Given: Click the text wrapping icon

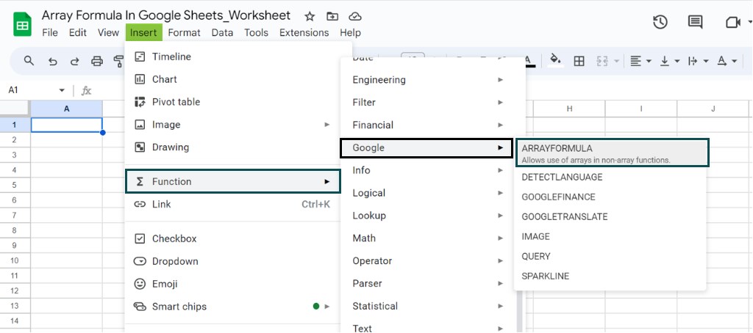Looking at the screenshot, I should 693,61.
